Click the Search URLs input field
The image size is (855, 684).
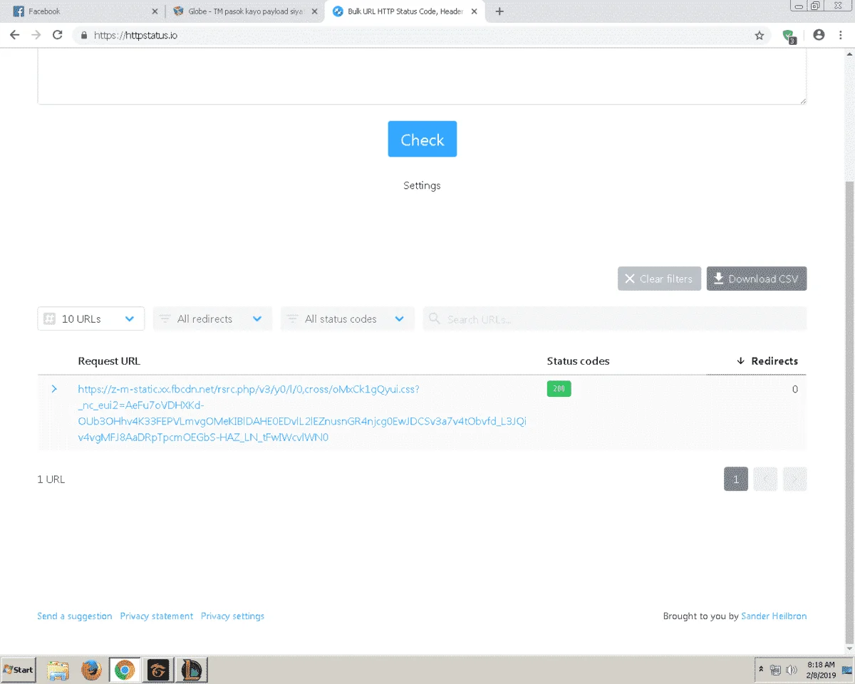point(614,318)
